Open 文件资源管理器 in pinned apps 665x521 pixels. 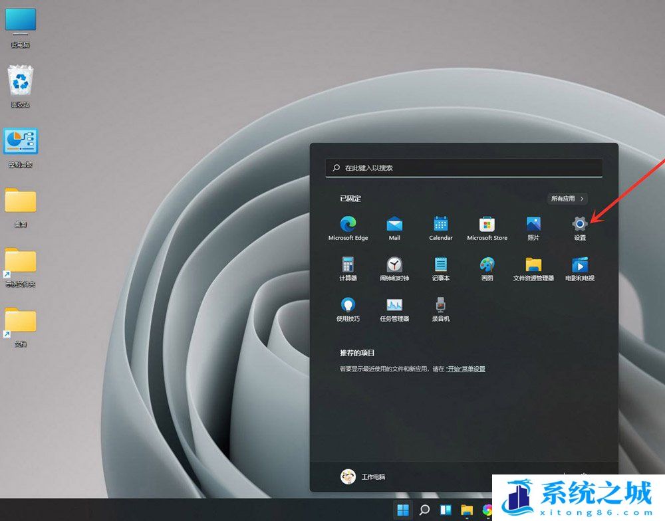coord(533,268)
